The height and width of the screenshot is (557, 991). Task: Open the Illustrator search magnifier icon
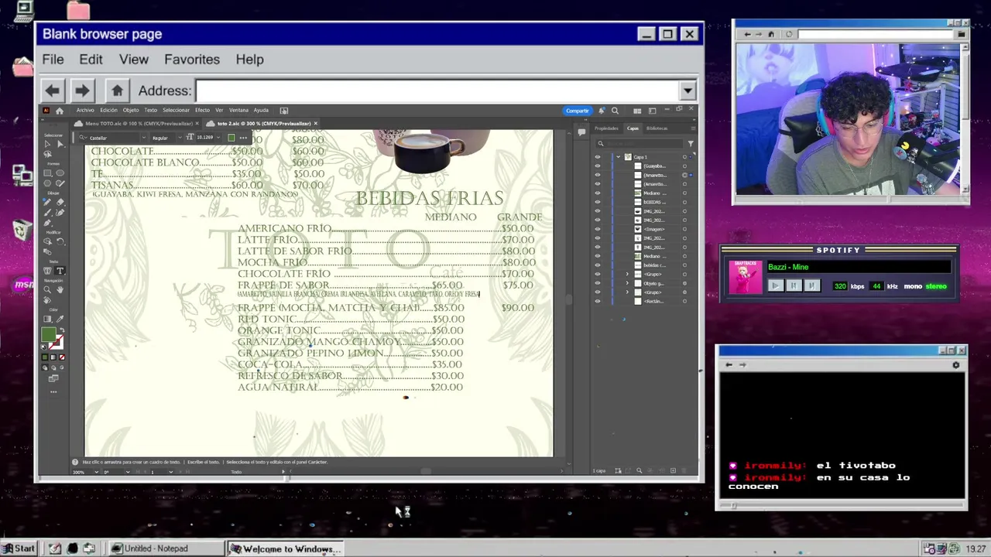click(x=615, y=111)
